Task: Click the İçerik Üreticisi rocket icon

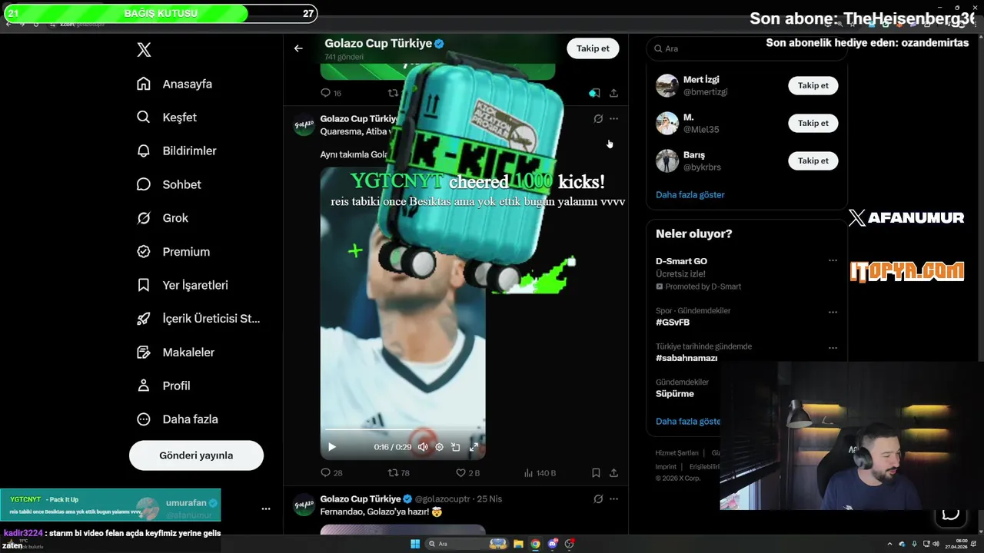Action: (x=144, y=319)
